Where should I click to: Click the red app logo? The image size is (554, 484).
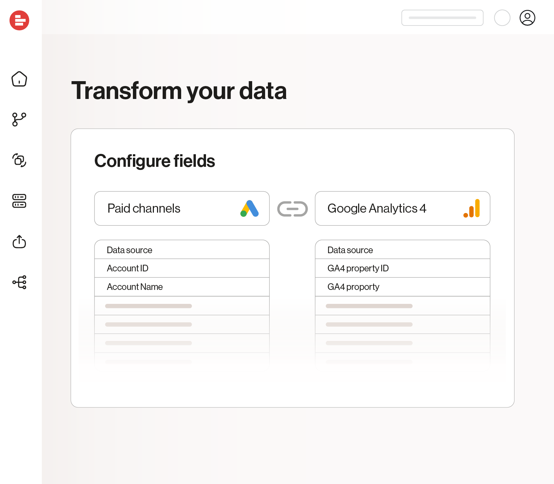[19, 20]
